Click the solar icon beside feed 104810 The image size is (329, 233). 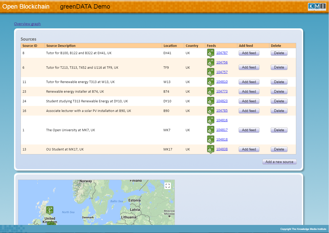[x=210, y=82]
